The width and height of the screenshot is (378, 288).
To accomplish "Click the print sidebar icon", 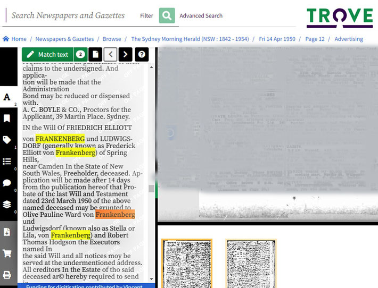I will (7, 275).
